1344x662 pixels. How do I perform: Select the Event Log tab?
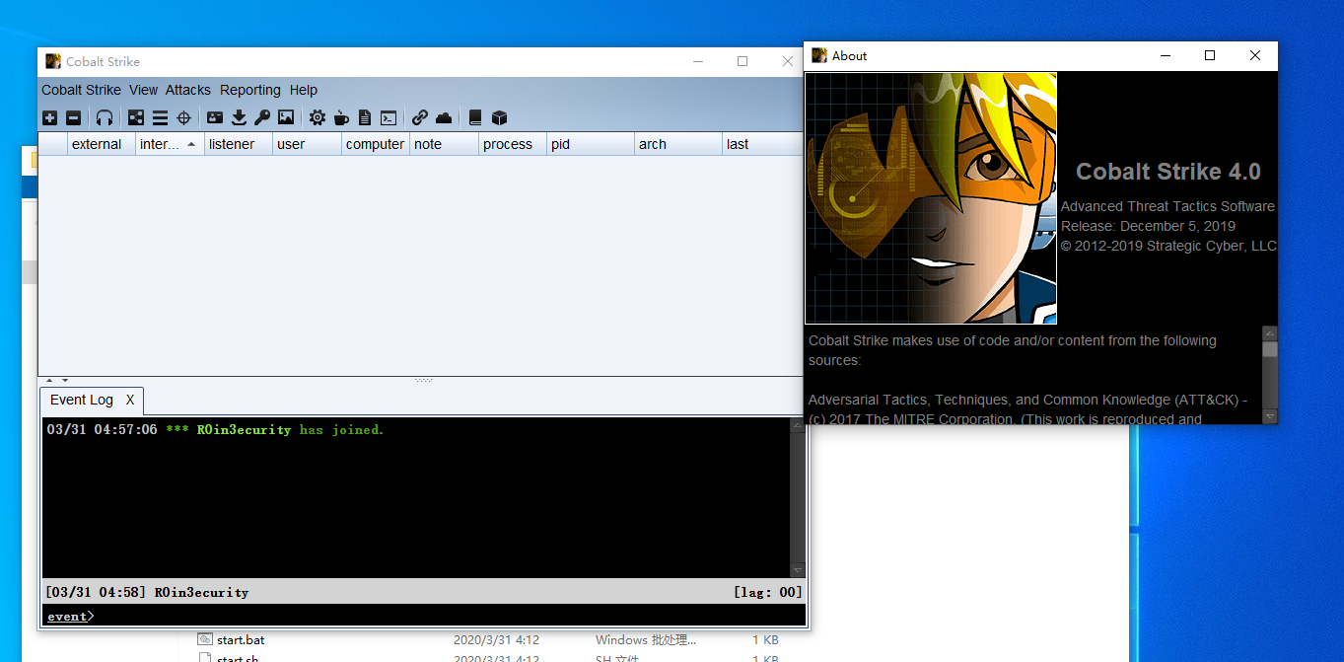(82, 400)
